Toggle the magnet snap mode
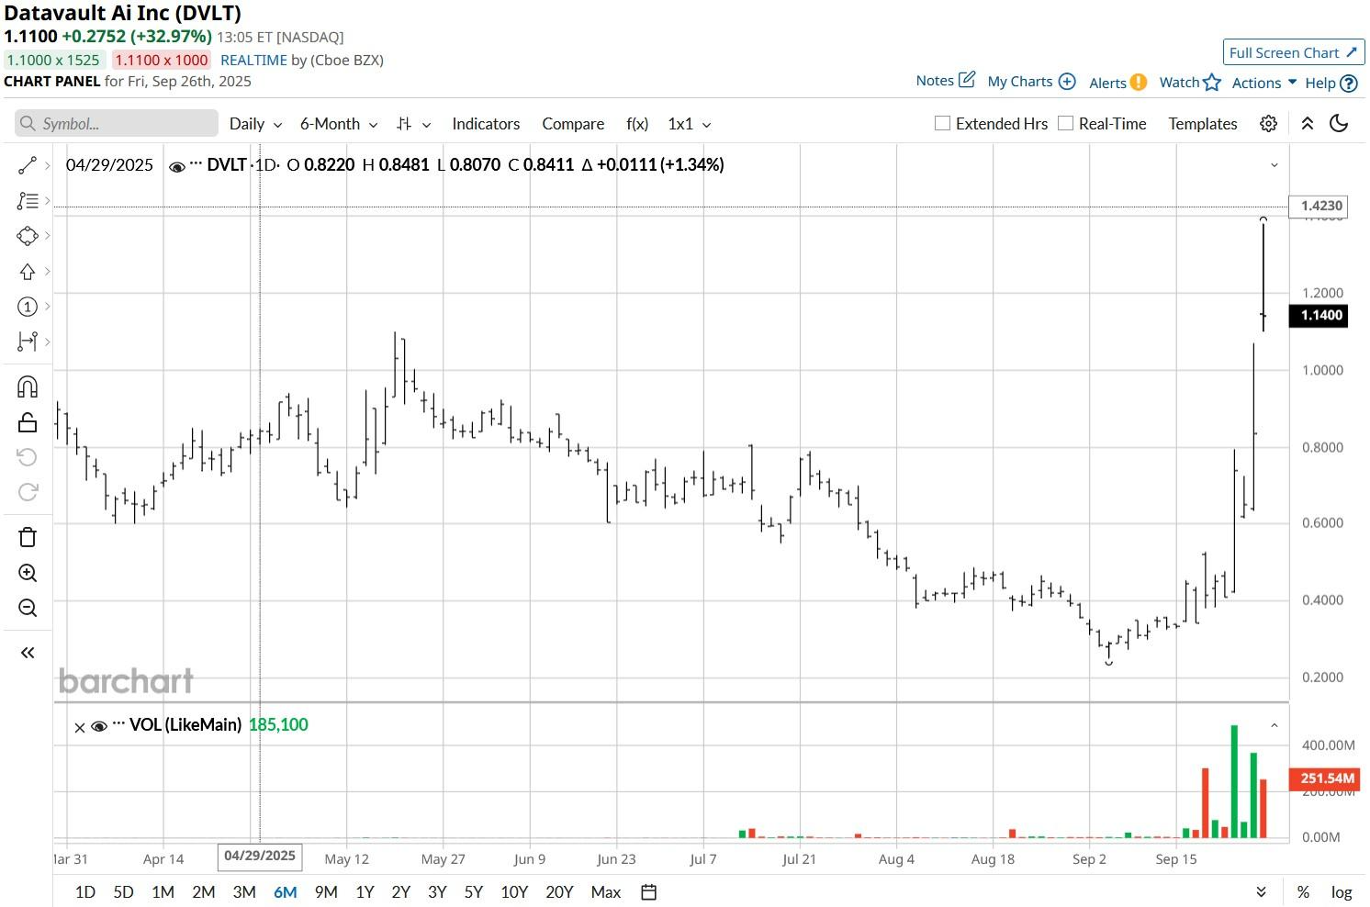 [x=28, y=386]
